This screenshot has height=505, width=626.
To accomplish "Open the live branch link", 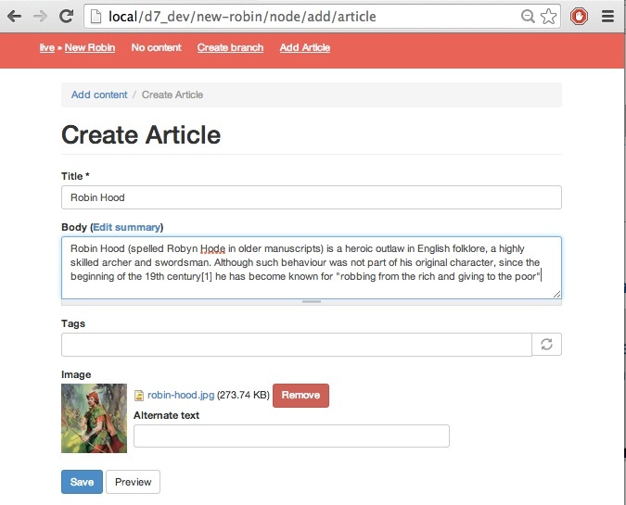I will click(46, 47).
